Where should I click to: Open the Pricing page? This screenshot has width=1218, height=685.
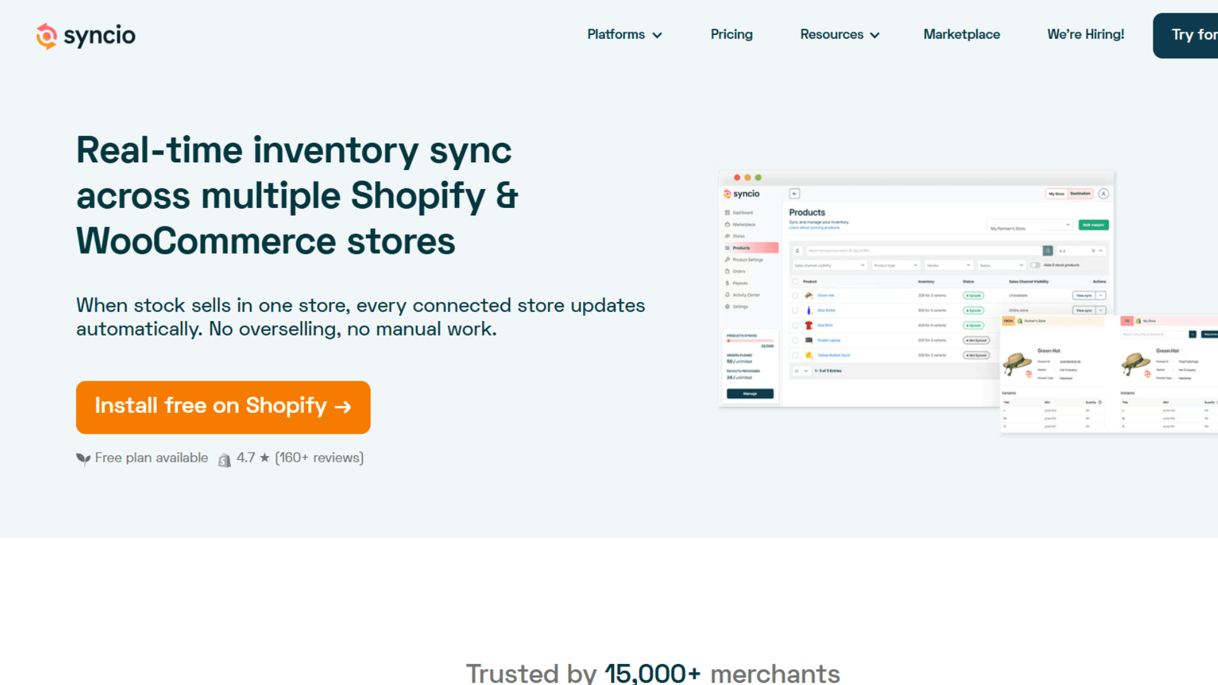click(731, 34)
